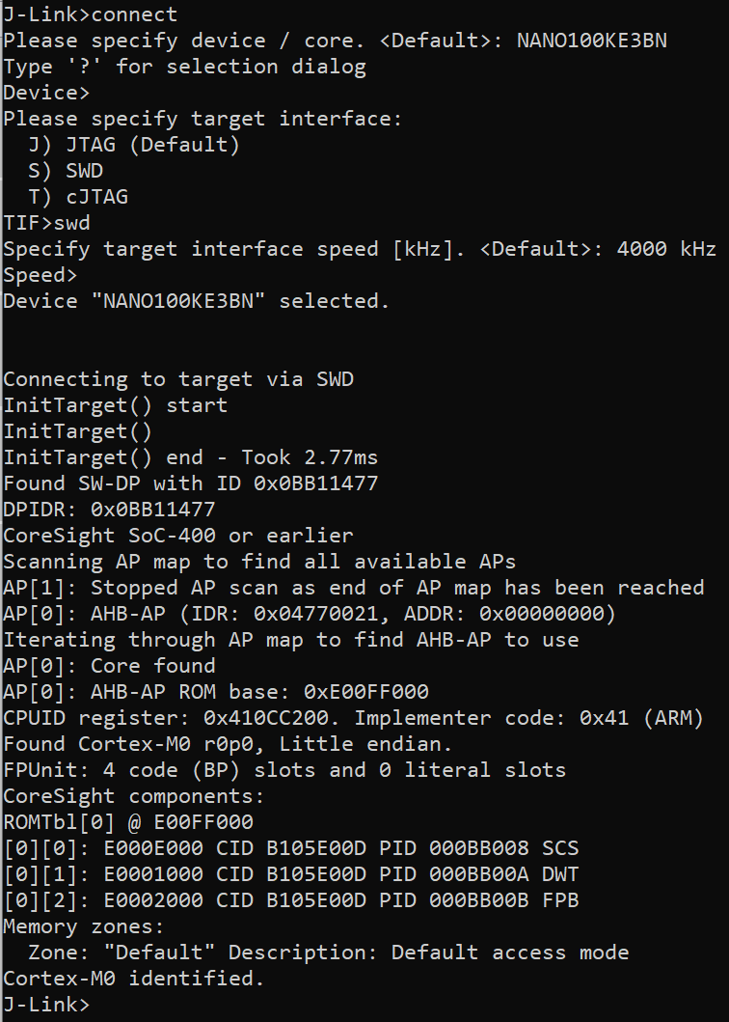This screenshot has width=729, height=1022.
Task: Click the FPB component entry at E0002000
Action: 290,900
